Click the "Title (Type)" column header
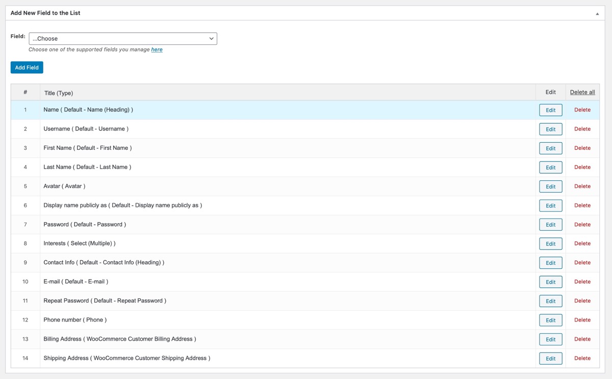The image size is (612, 379). pyautogui.click(x=59, y=93)
